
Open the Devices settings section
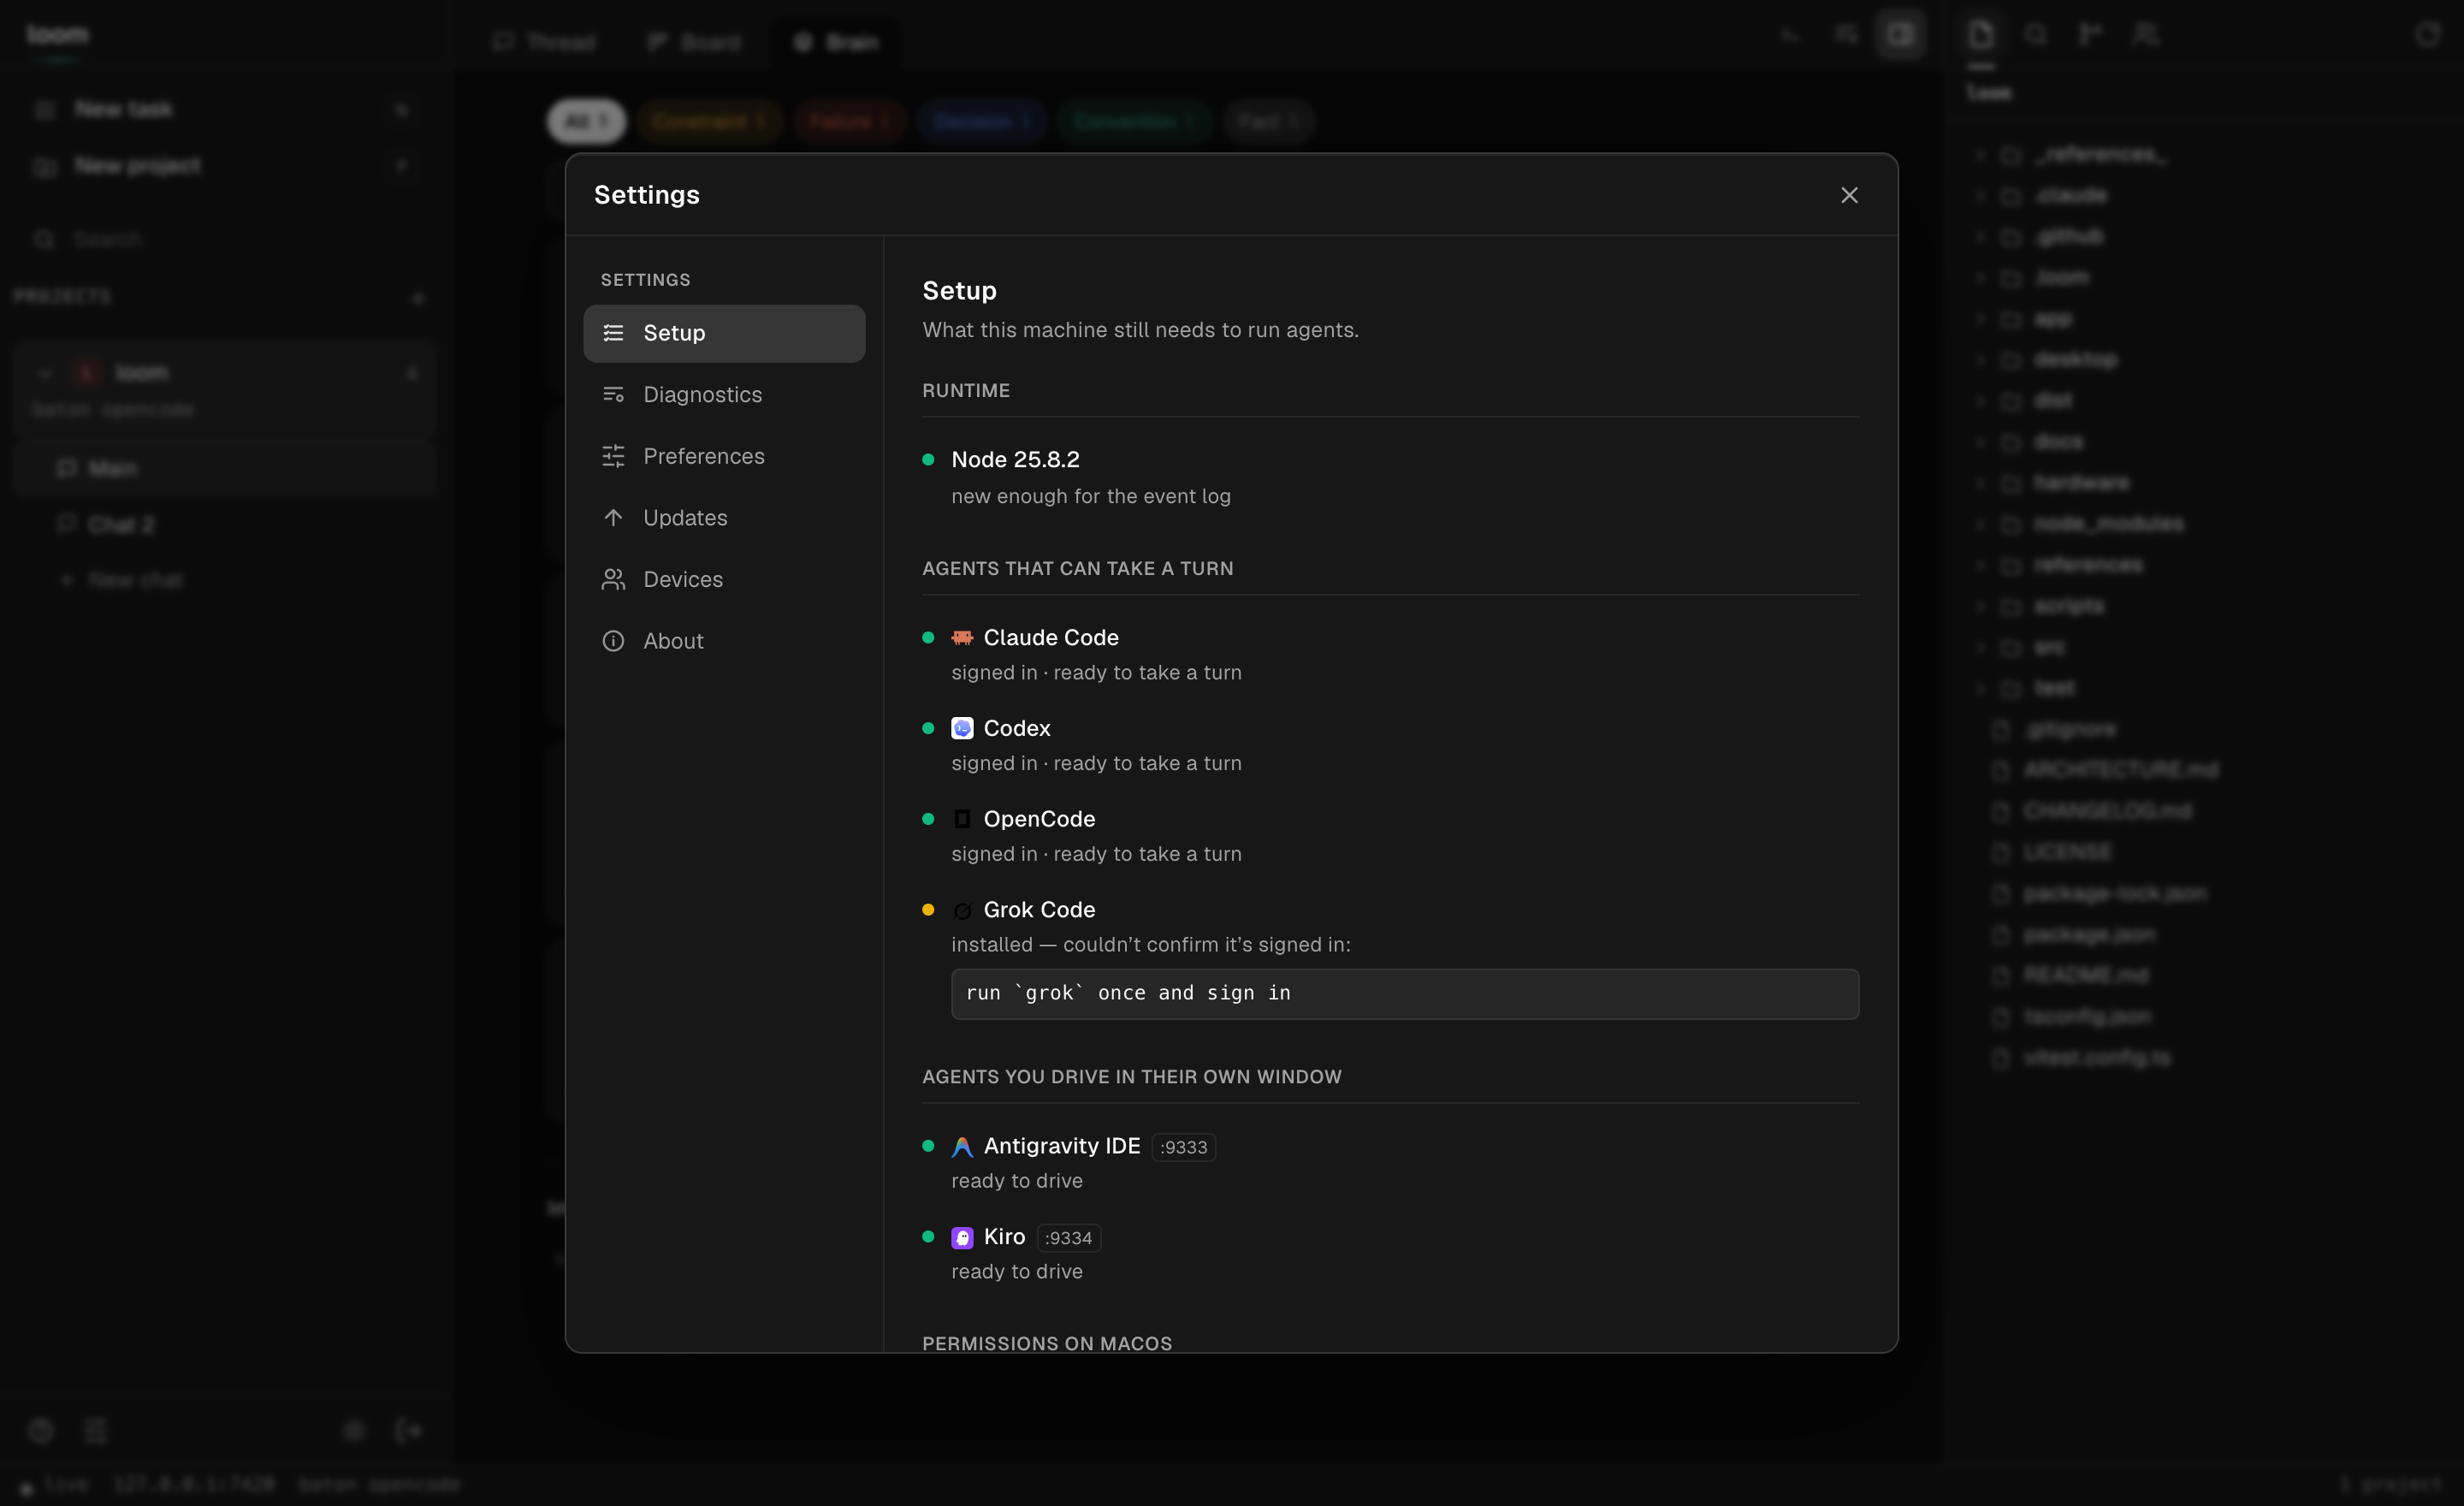click(724, 580)
